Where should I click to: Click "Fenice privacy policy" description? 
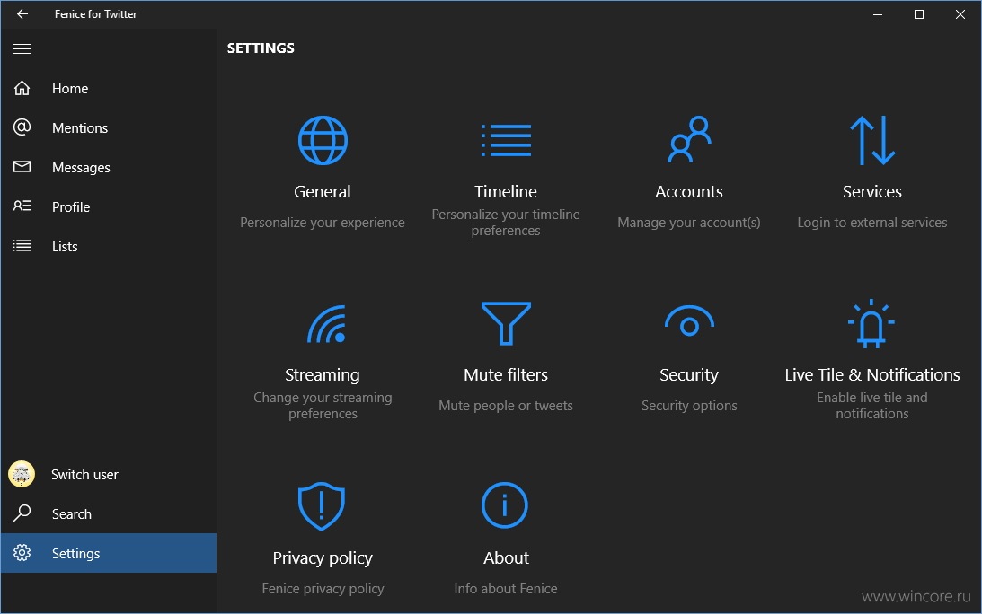click(x=323, y=589)
